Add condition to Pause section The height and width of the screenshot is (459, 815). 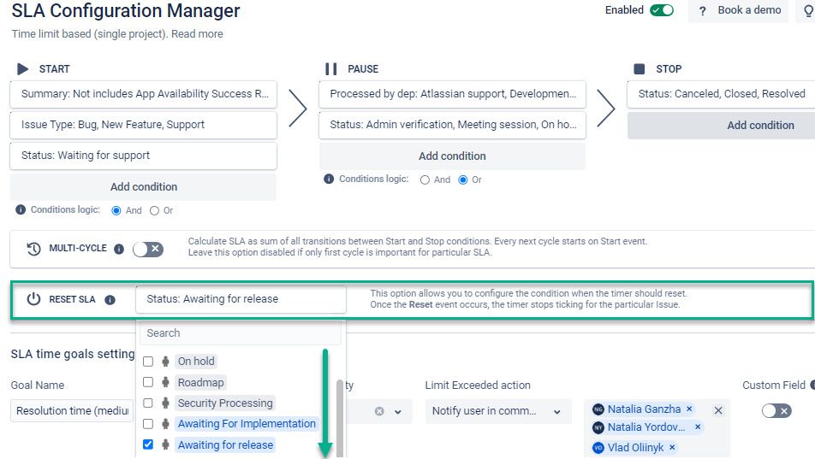pyautogui.click(x=452, y=156)
